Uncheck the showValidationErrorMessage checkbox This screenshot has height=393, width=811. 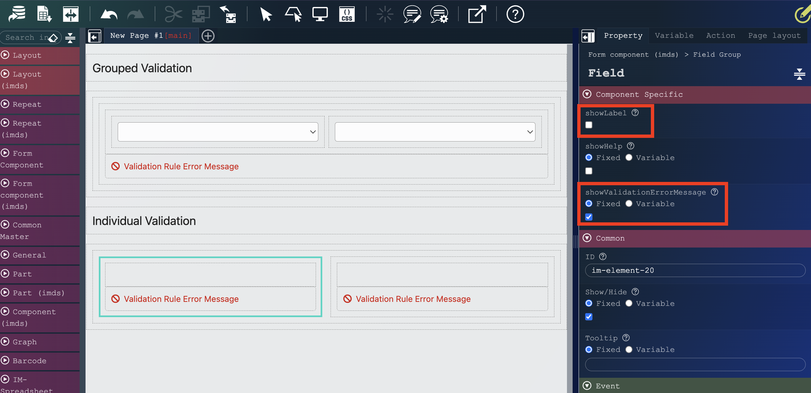click(589, 217)
